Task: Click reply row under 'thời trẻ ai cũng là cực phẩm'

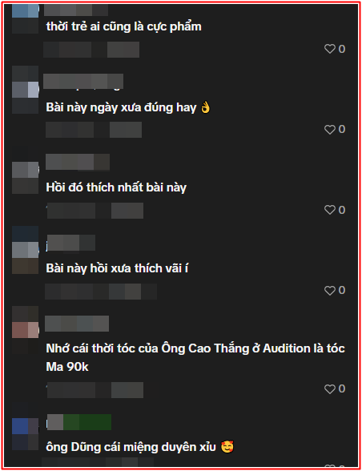Action: (x=91, y=50)
